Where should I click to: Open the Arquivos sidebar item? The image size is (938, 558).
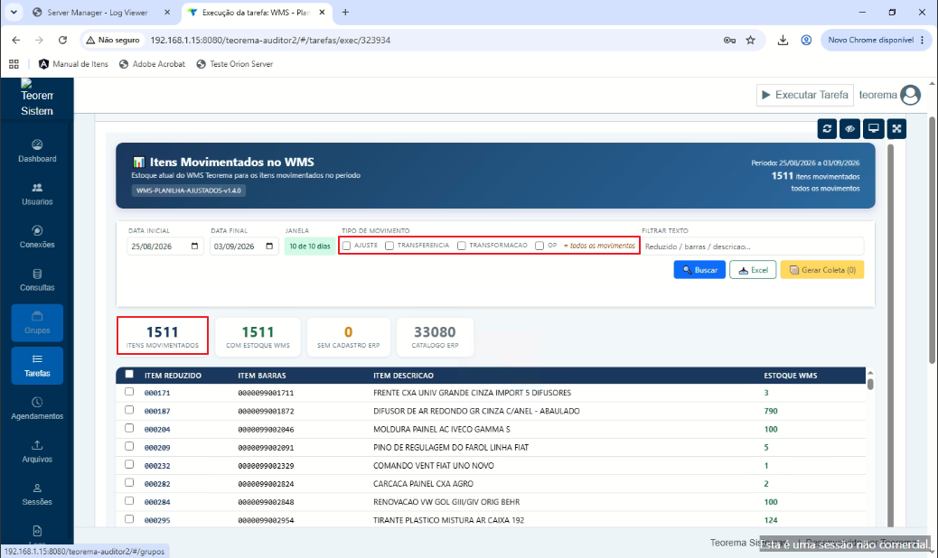37,451
